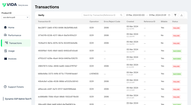191x105 pixels.
Task: Open transaction 29657673-52bc-4656-ba90-2ddc47fff7b7
Action: (x=57, y=66)
